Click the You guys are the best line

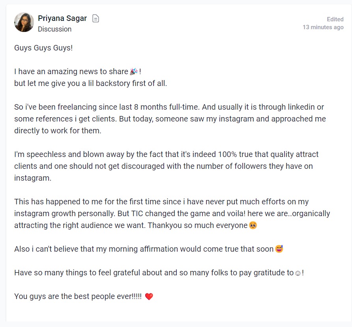tap(84, 296)
